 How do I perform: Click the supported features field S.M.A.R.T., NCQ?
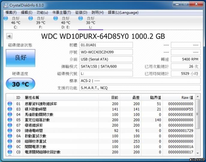click(x=140, y=88)
